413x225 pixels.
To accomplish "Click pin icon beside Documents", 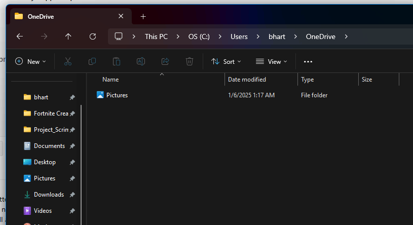I will point(72,146).
